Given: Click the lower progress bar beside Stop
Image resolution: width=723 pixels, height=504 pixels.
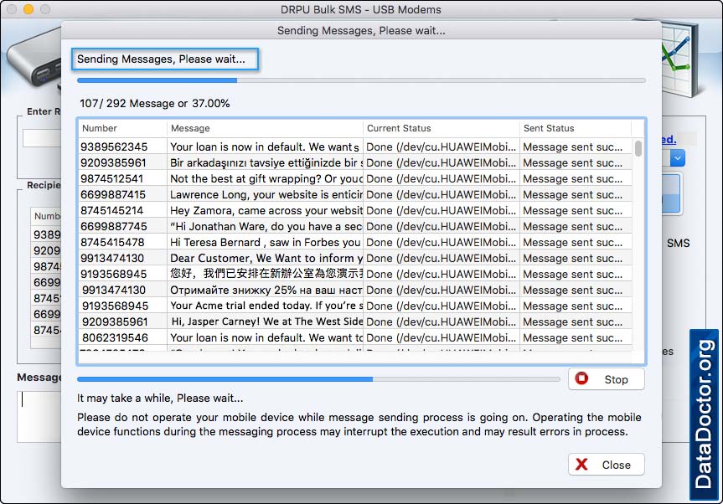Looking at the screenshot, I should (318, 379).
